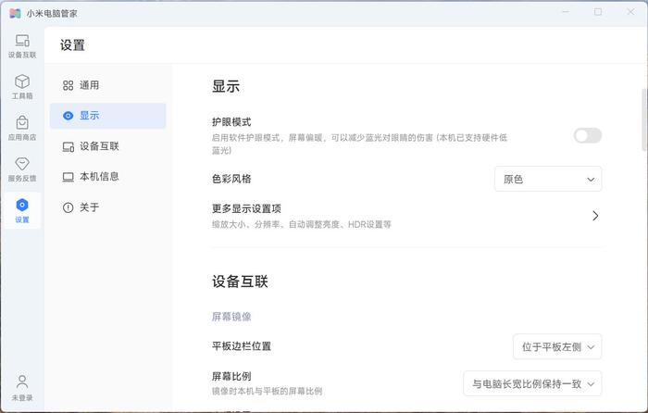Viewport: 648px width, 413px height.
Task: Click the 缩放大小、分辨率 description text
Action: coord(301,224)
